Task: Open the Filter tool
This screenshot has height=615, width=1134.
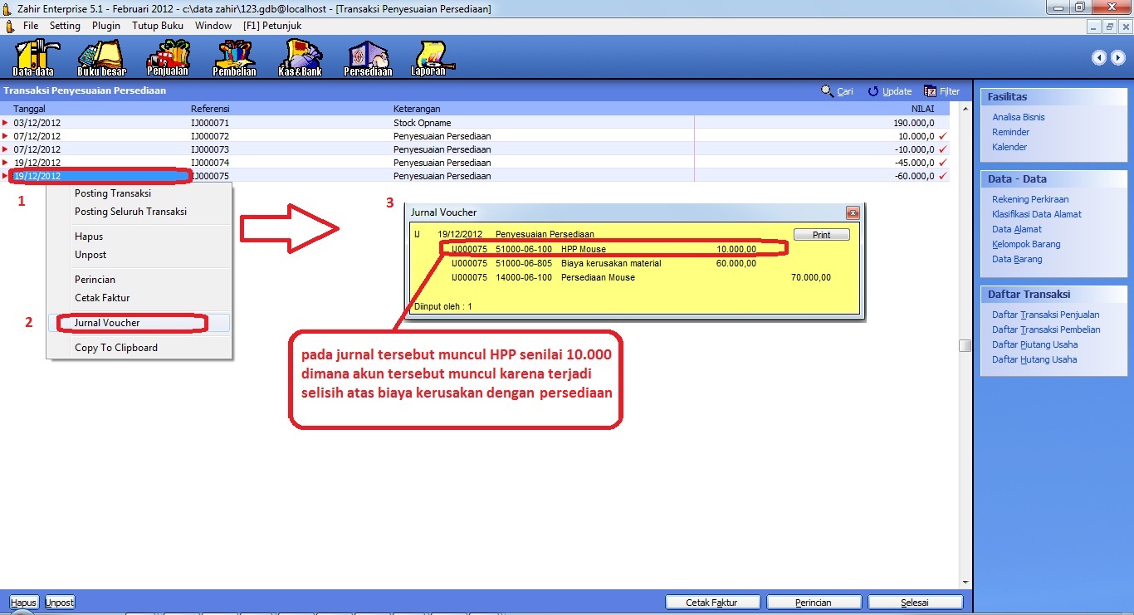Action: point(942,91)
